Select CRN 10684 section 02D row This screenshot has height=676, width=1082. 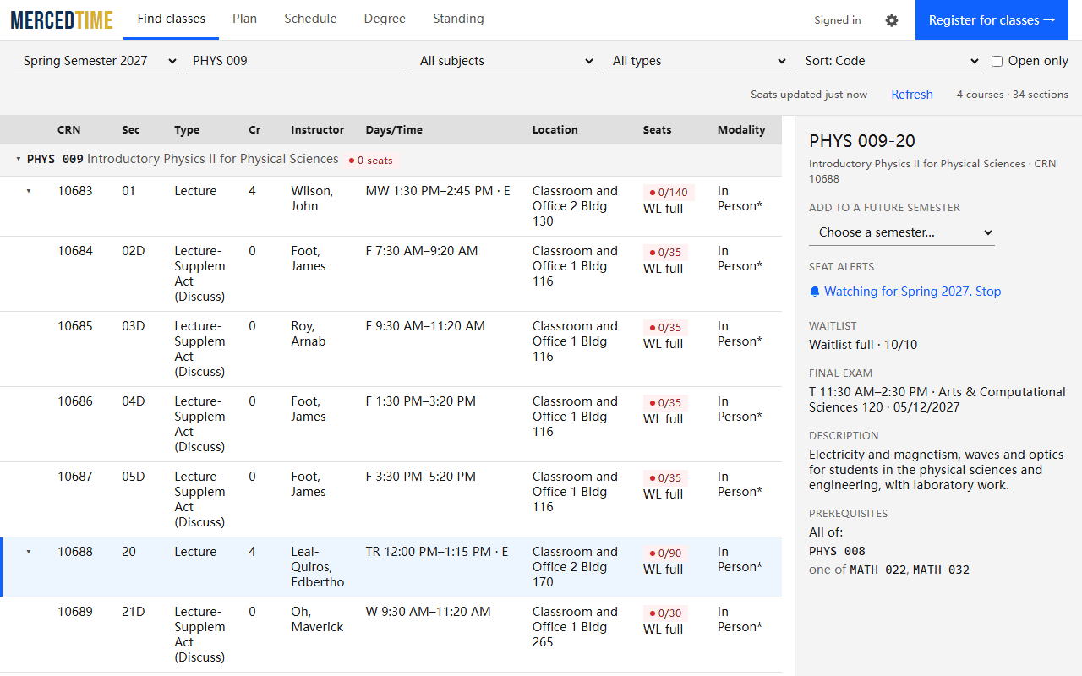[x=391, y=274]
